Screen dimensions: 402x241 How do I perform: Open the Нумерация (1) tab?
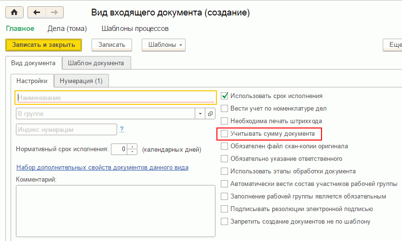pos(81,81)
